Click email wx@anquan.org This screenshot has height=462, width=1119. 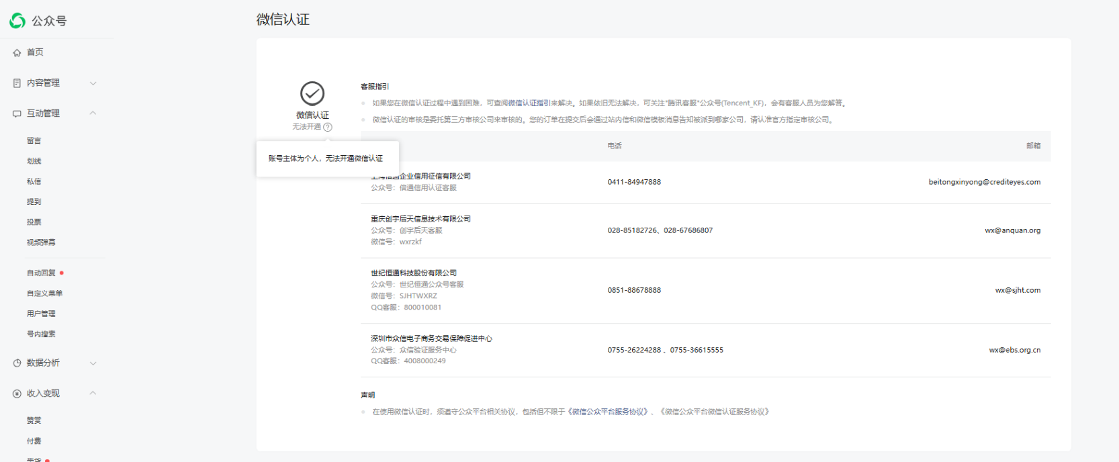[1013, 230]
